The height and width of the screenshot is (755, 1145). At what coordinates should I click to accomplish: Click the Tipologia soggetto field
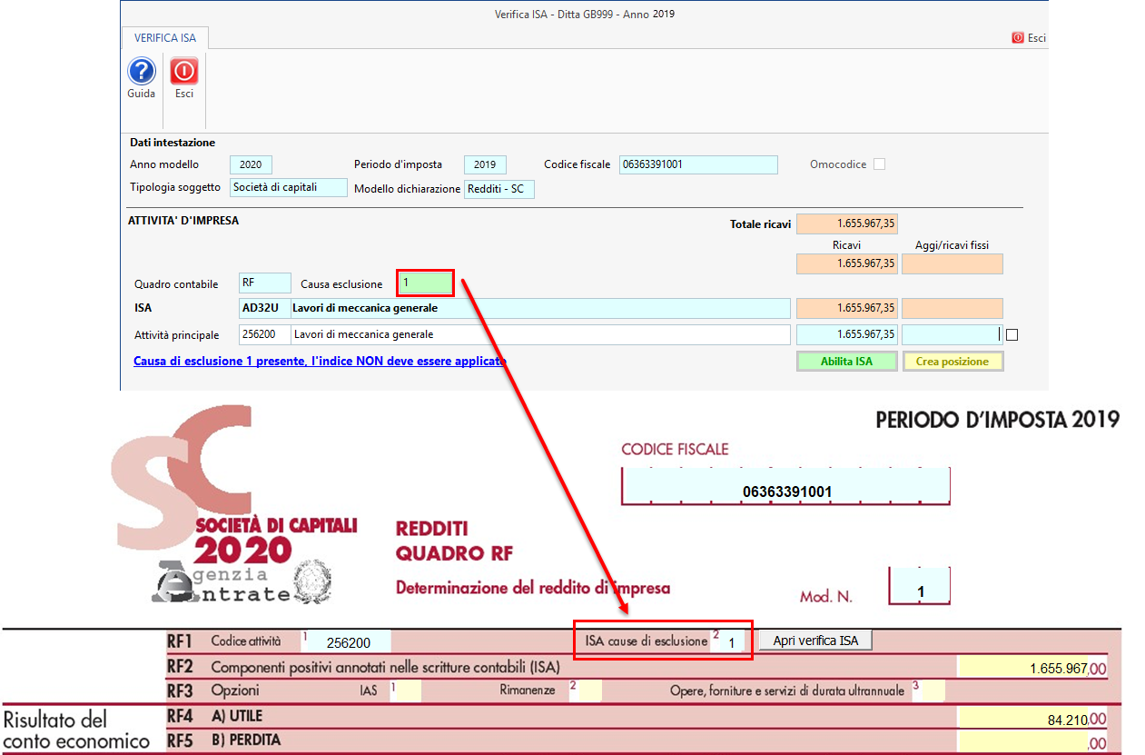288,187
